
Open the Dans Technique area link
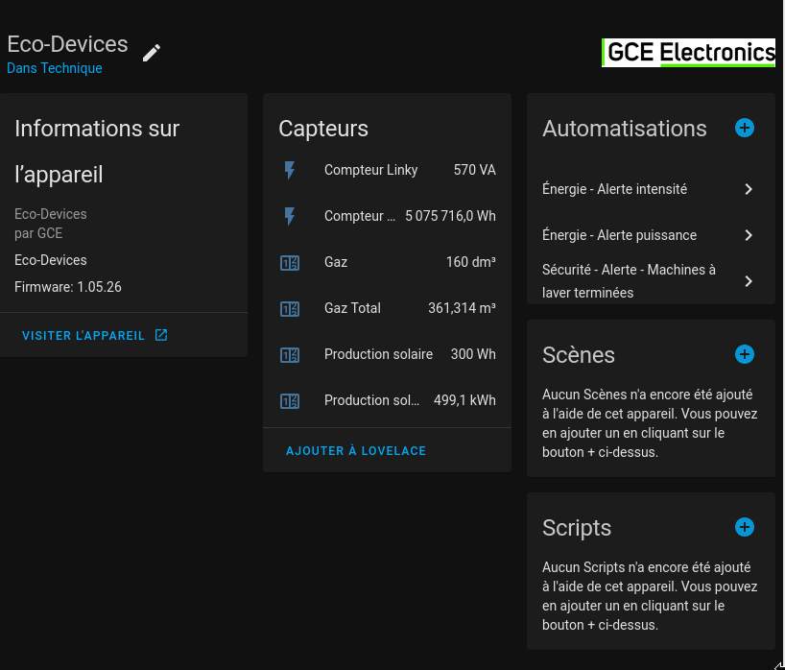55,68
